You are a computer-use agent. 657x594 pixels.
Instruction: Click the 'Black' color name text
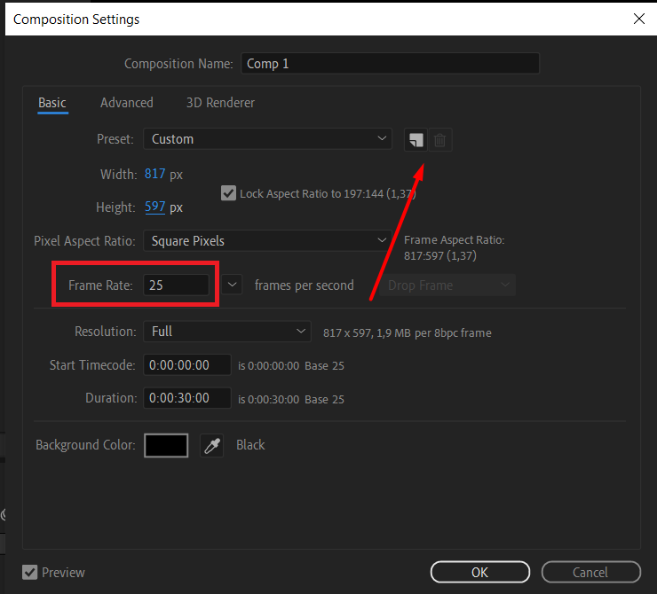coord(250,445)
